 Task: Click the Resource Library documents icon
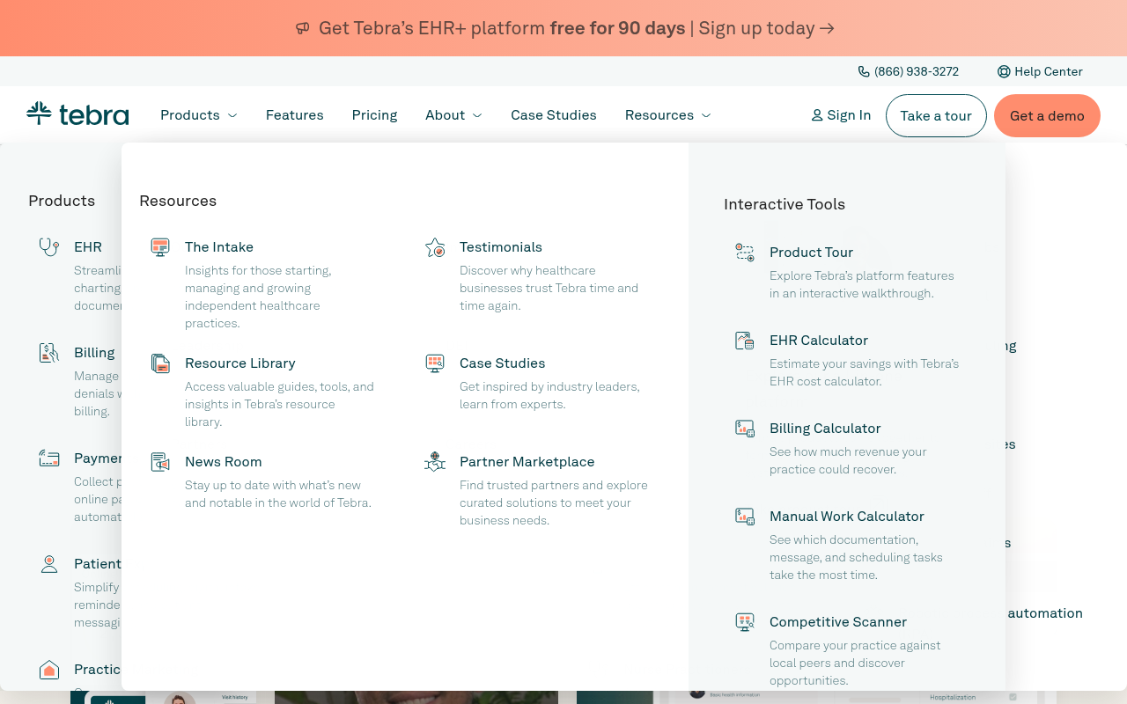(160, 363)
